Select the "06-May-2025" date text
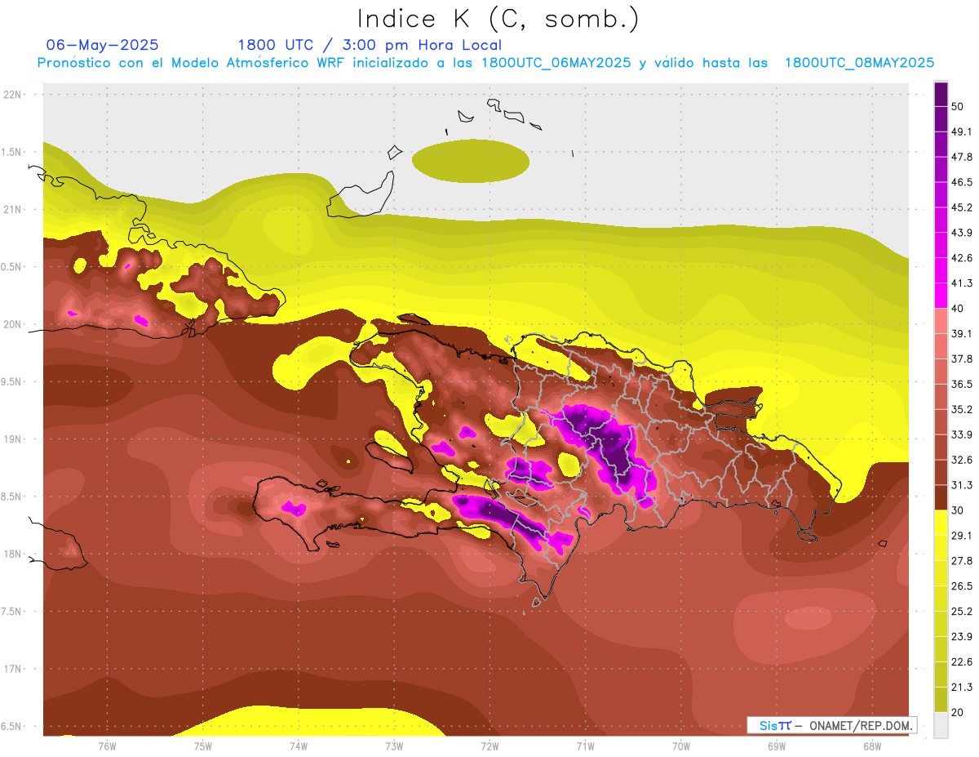The image size is (979, 757). pos(103,45)
